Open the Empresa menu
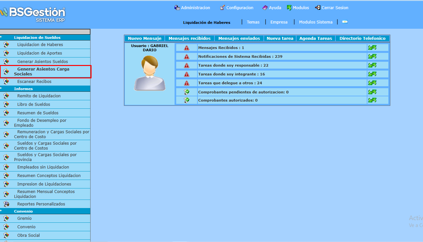Viewport: 423px width, 242px height. click(279, 22)
